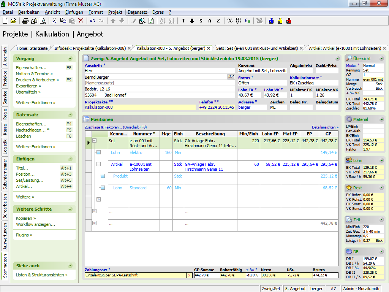Click the Undo arrow icon

click(x=93, y=21)
